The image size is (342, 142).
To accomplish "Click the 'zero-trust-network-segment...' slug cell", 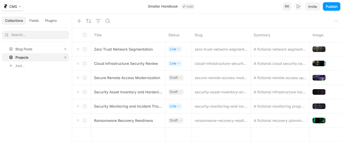I will click(221, 49).
